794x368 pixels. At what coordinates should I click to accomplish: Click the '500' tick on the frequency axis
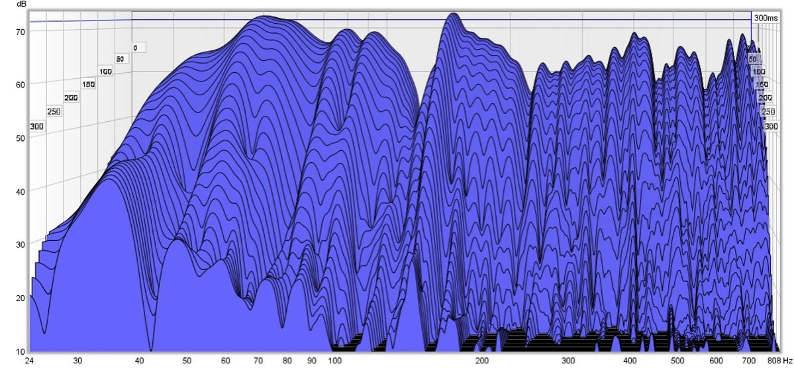pos(677,361)
